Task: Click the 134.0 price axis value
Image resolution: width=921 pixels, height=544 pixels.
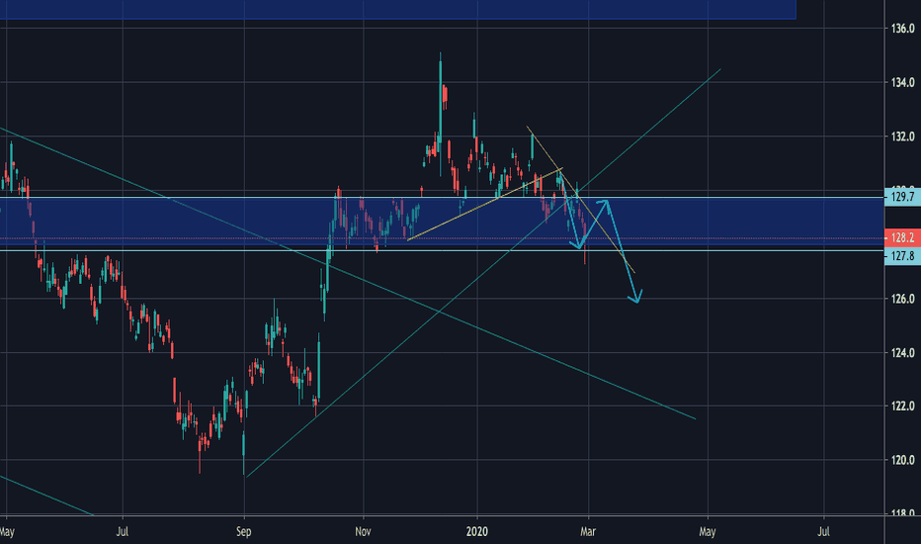Action: (x=903, y=82)
